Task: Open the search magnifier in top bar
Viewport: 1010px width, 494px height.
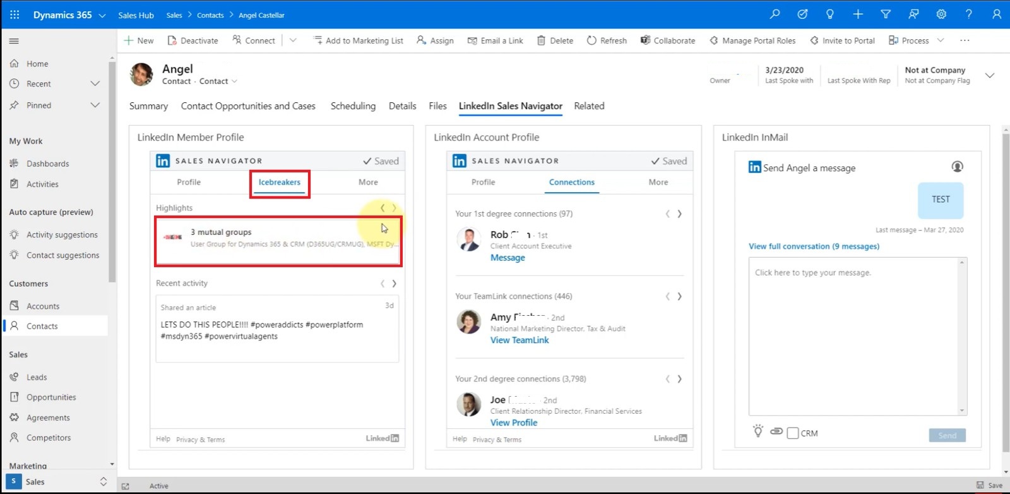Action: click(775, 14)
